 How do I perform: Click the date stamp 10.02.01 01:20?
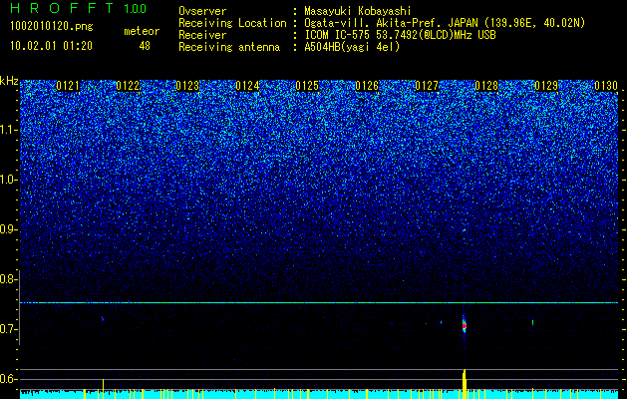coord(51,46)
